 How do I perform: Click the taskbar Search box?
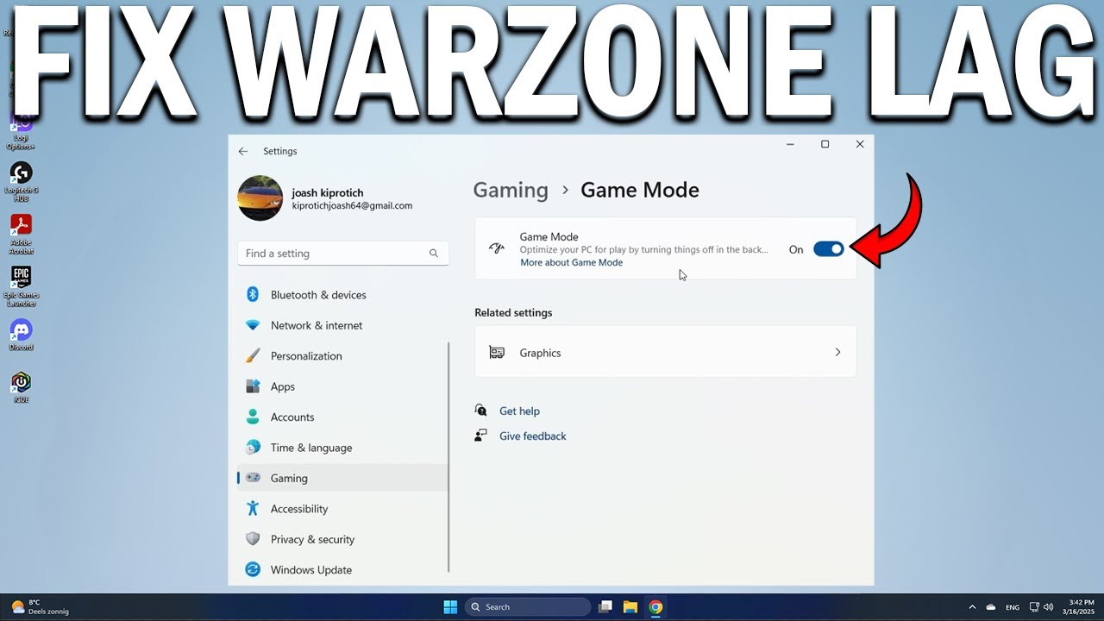(528, 607)
